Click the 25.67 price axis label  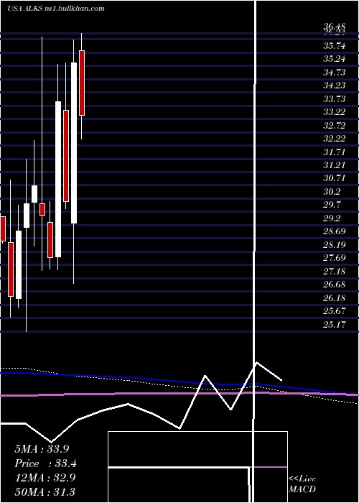[x=335, y=311]
